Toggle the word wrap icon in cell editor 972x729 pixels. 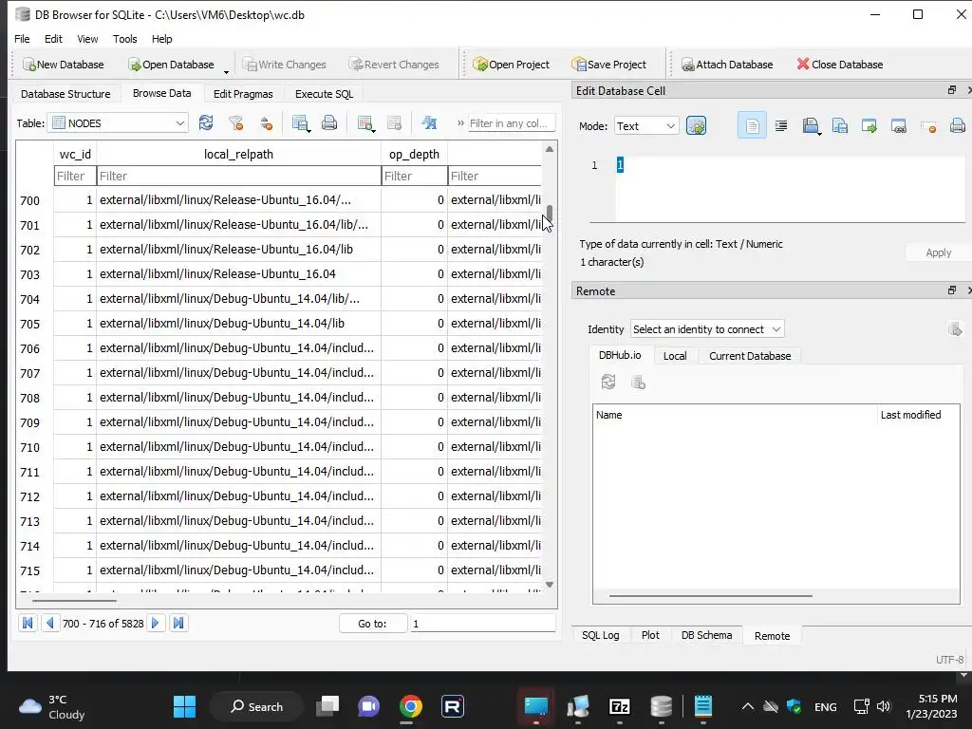752,126
